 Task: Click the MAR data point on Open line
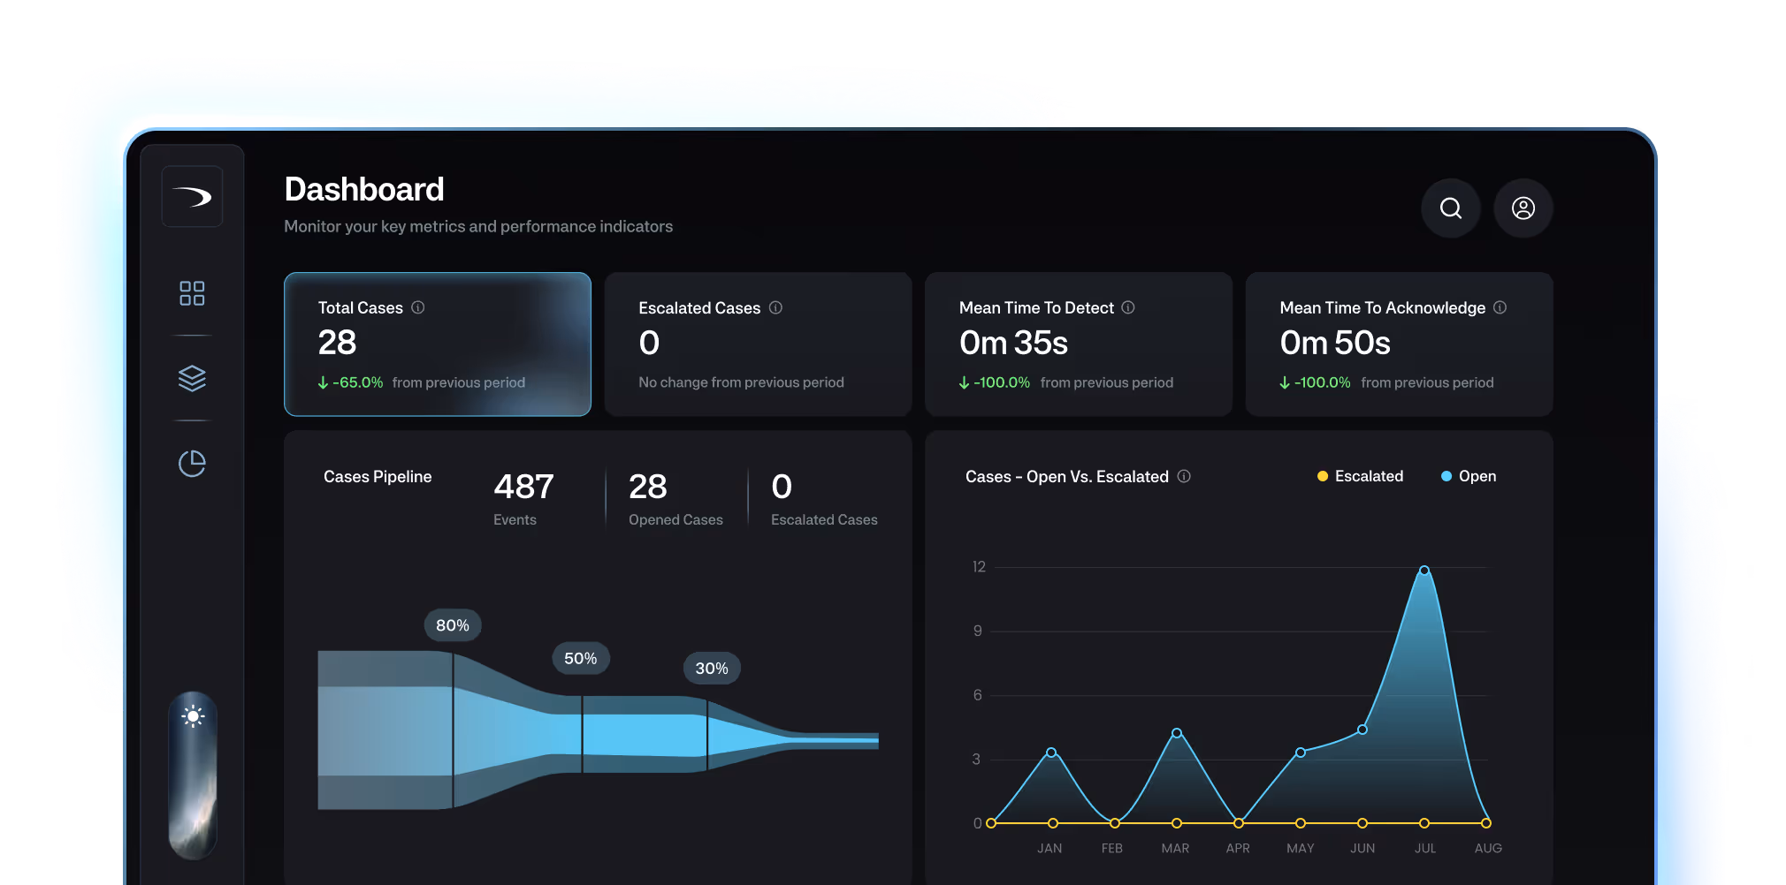[x=1177, y=733]
